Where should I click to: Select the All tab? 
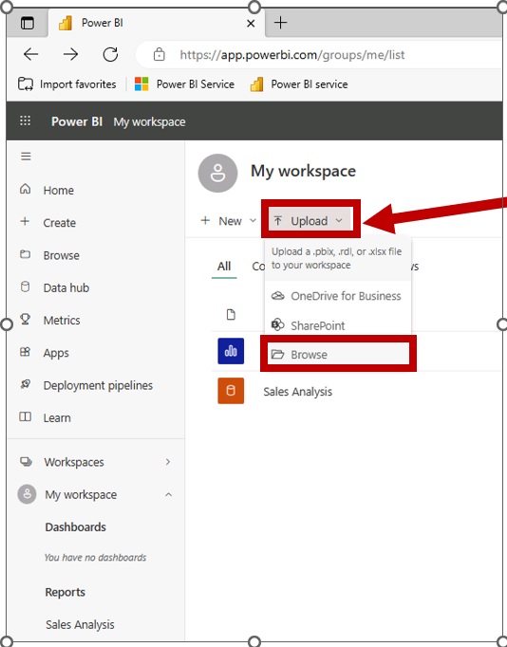224,267
